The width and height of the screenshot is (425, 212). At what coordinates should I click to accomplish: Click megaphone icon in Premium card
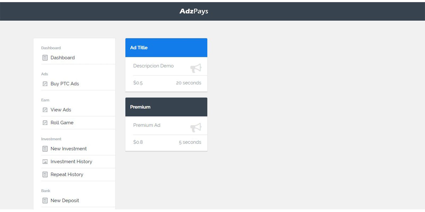196,127
